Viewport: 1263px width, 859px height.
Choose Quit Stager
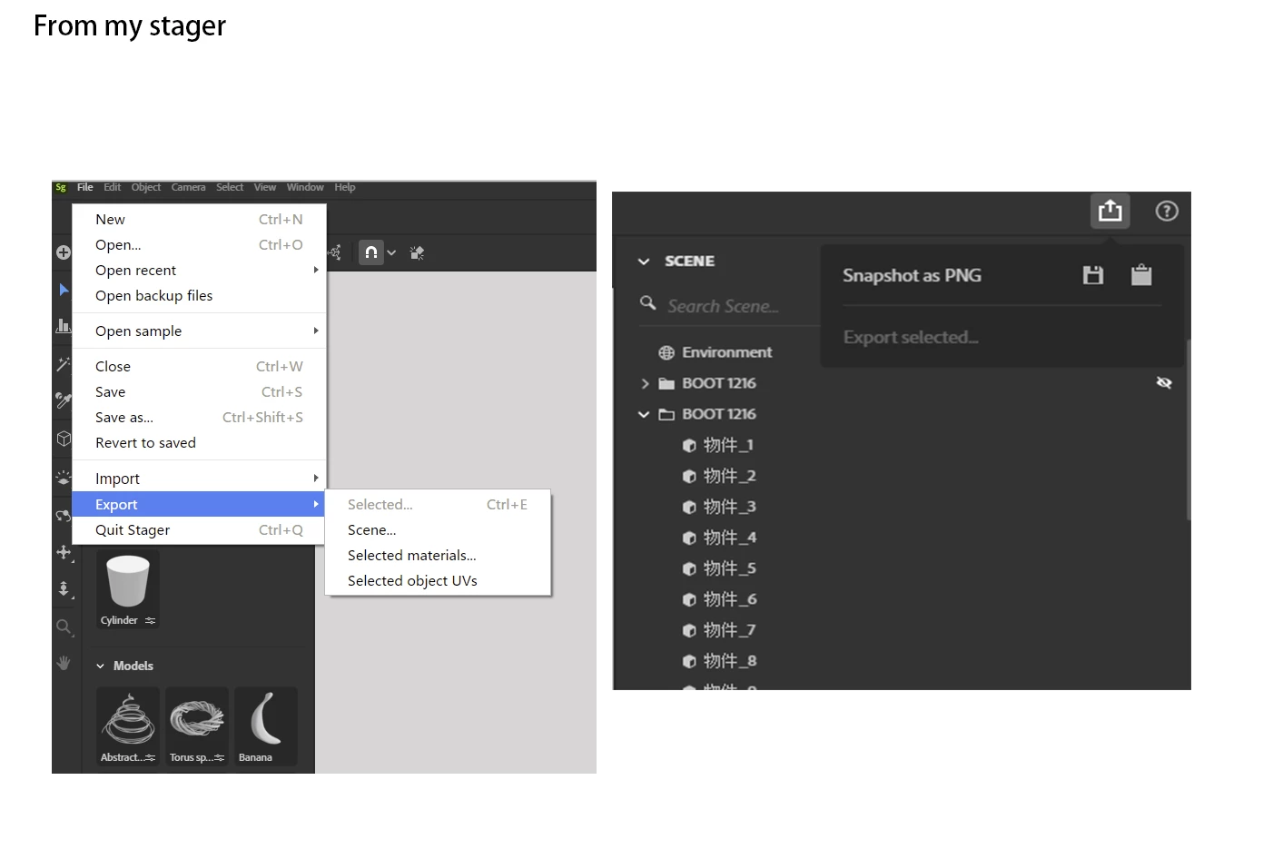(199, 530)
